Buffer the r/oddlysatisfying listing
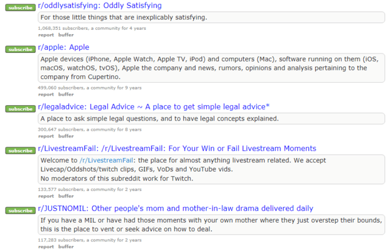The image size is (390, 250). tap(65, 34)
